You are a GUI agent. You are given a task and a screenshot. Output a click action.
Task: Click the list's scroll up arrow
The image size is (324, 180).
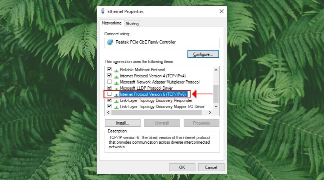[216, 70]
